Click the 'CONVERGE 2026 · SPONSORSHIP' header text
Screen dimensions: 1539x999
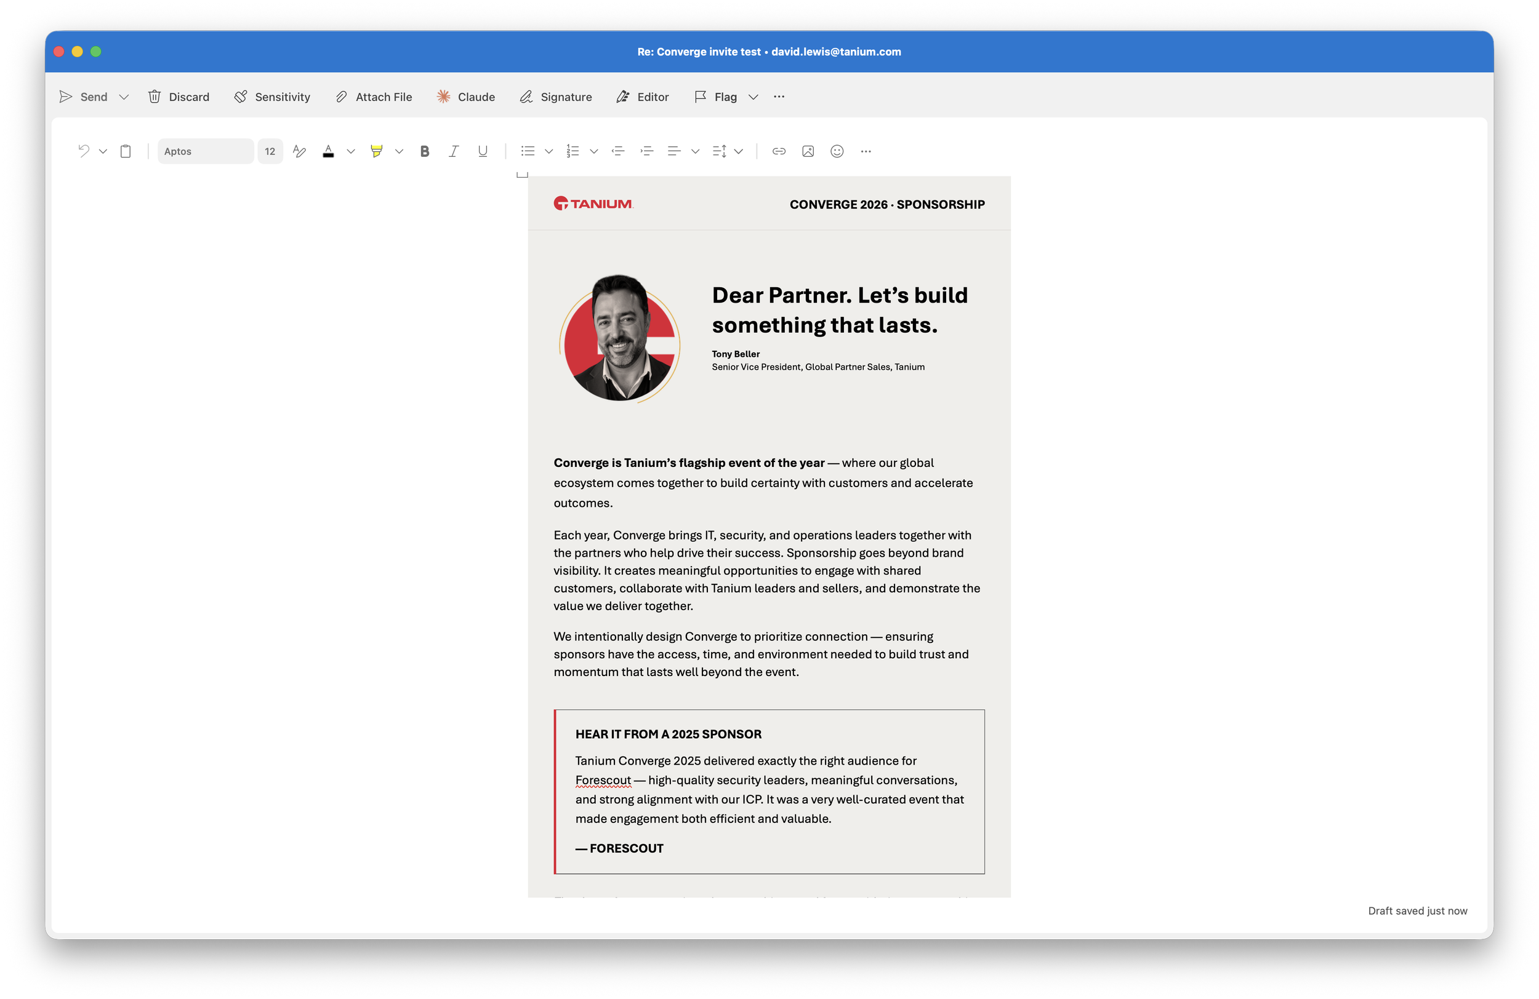click(x=887, y=204)
